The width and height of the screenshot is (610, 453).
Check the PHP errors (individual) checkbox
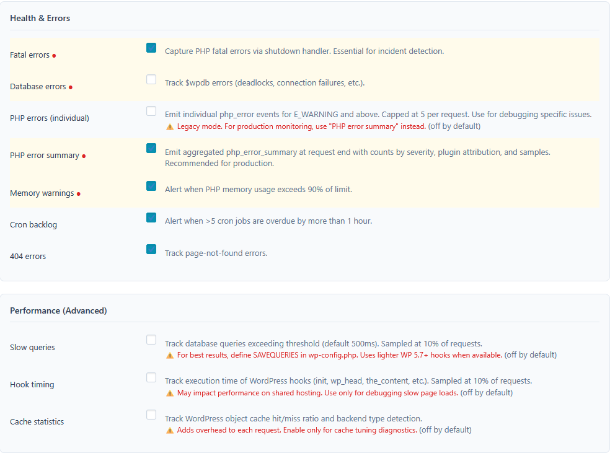151,111
